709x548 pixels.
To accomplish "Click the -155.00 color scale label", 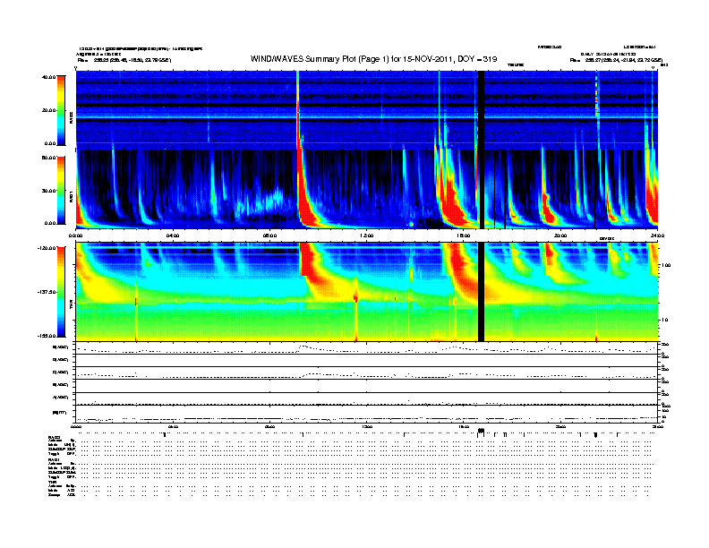I will coord(47,336).
